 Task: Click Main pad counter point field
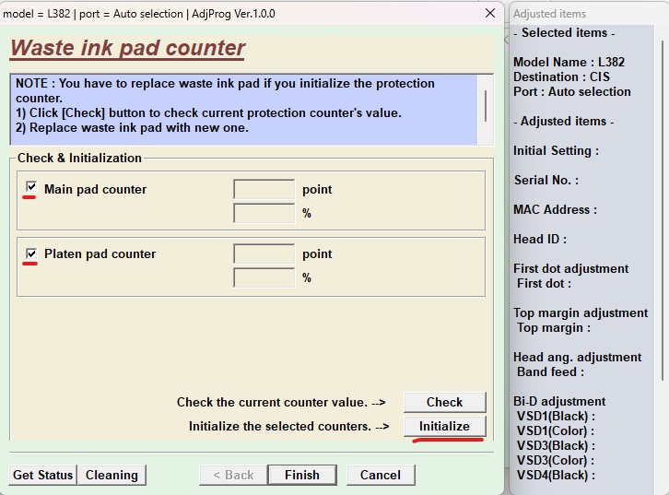(264, 189)
